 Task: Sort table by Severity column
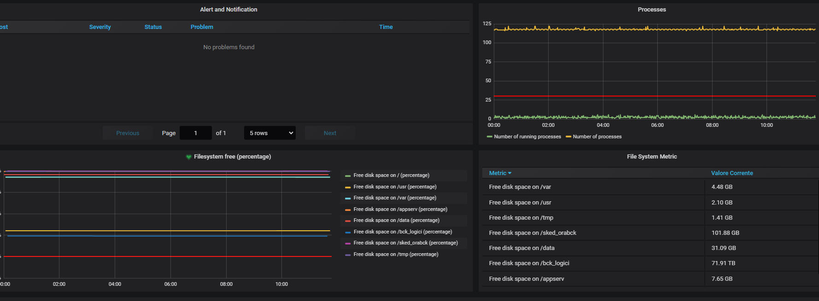(100, 27)
